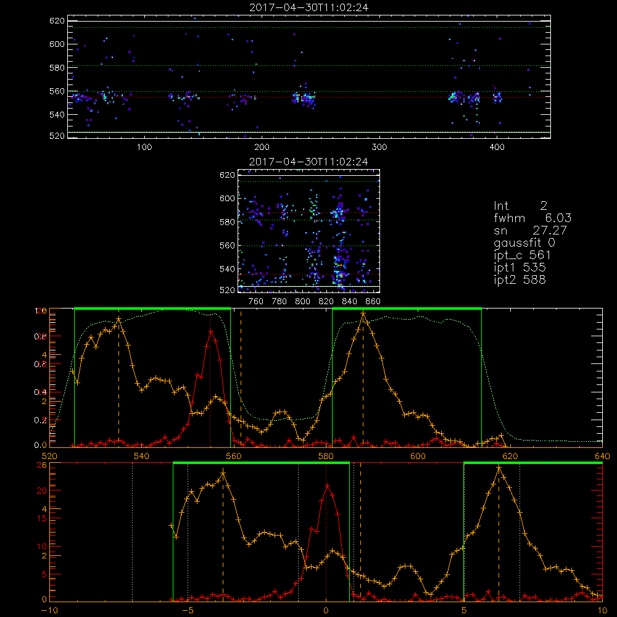Click x-axis label 780 on middle plot
The image size is (617, 617).
(280, 302)
